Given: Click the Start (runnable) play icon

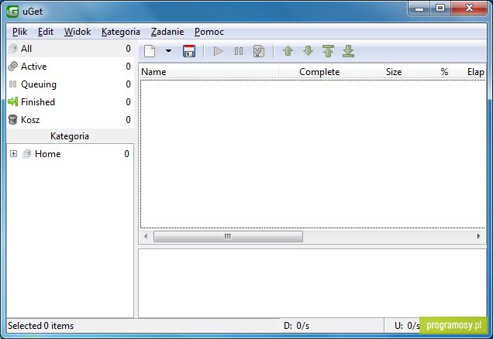Looking at the screenshot, I should pyautogui.click(x=218, y=51).
